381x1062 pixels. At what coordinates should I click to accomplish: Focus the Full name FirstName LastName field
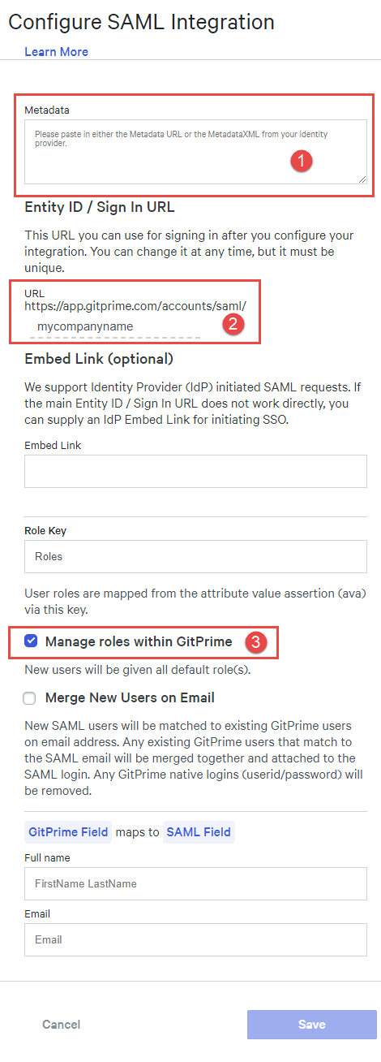click(195, 883)
